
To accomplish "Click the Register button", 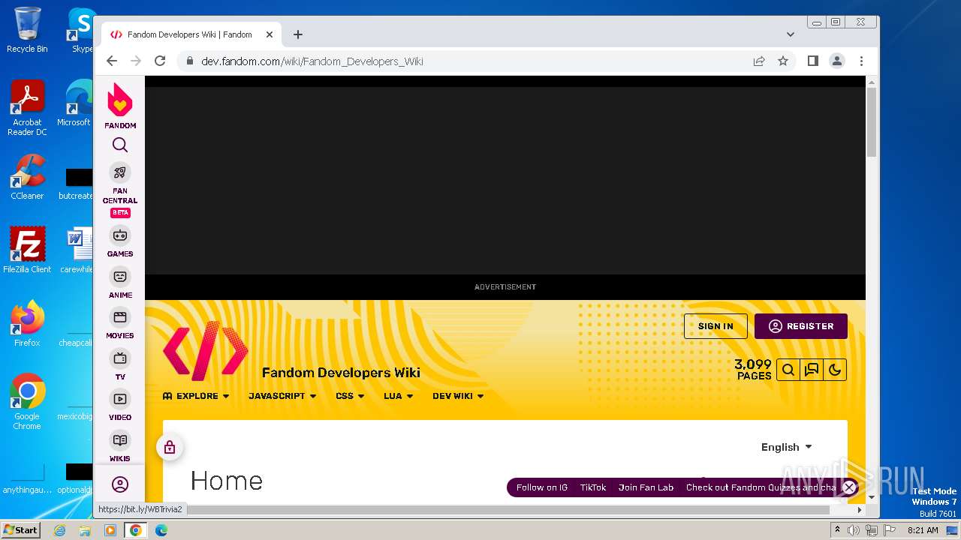I will tap(801, 326).
